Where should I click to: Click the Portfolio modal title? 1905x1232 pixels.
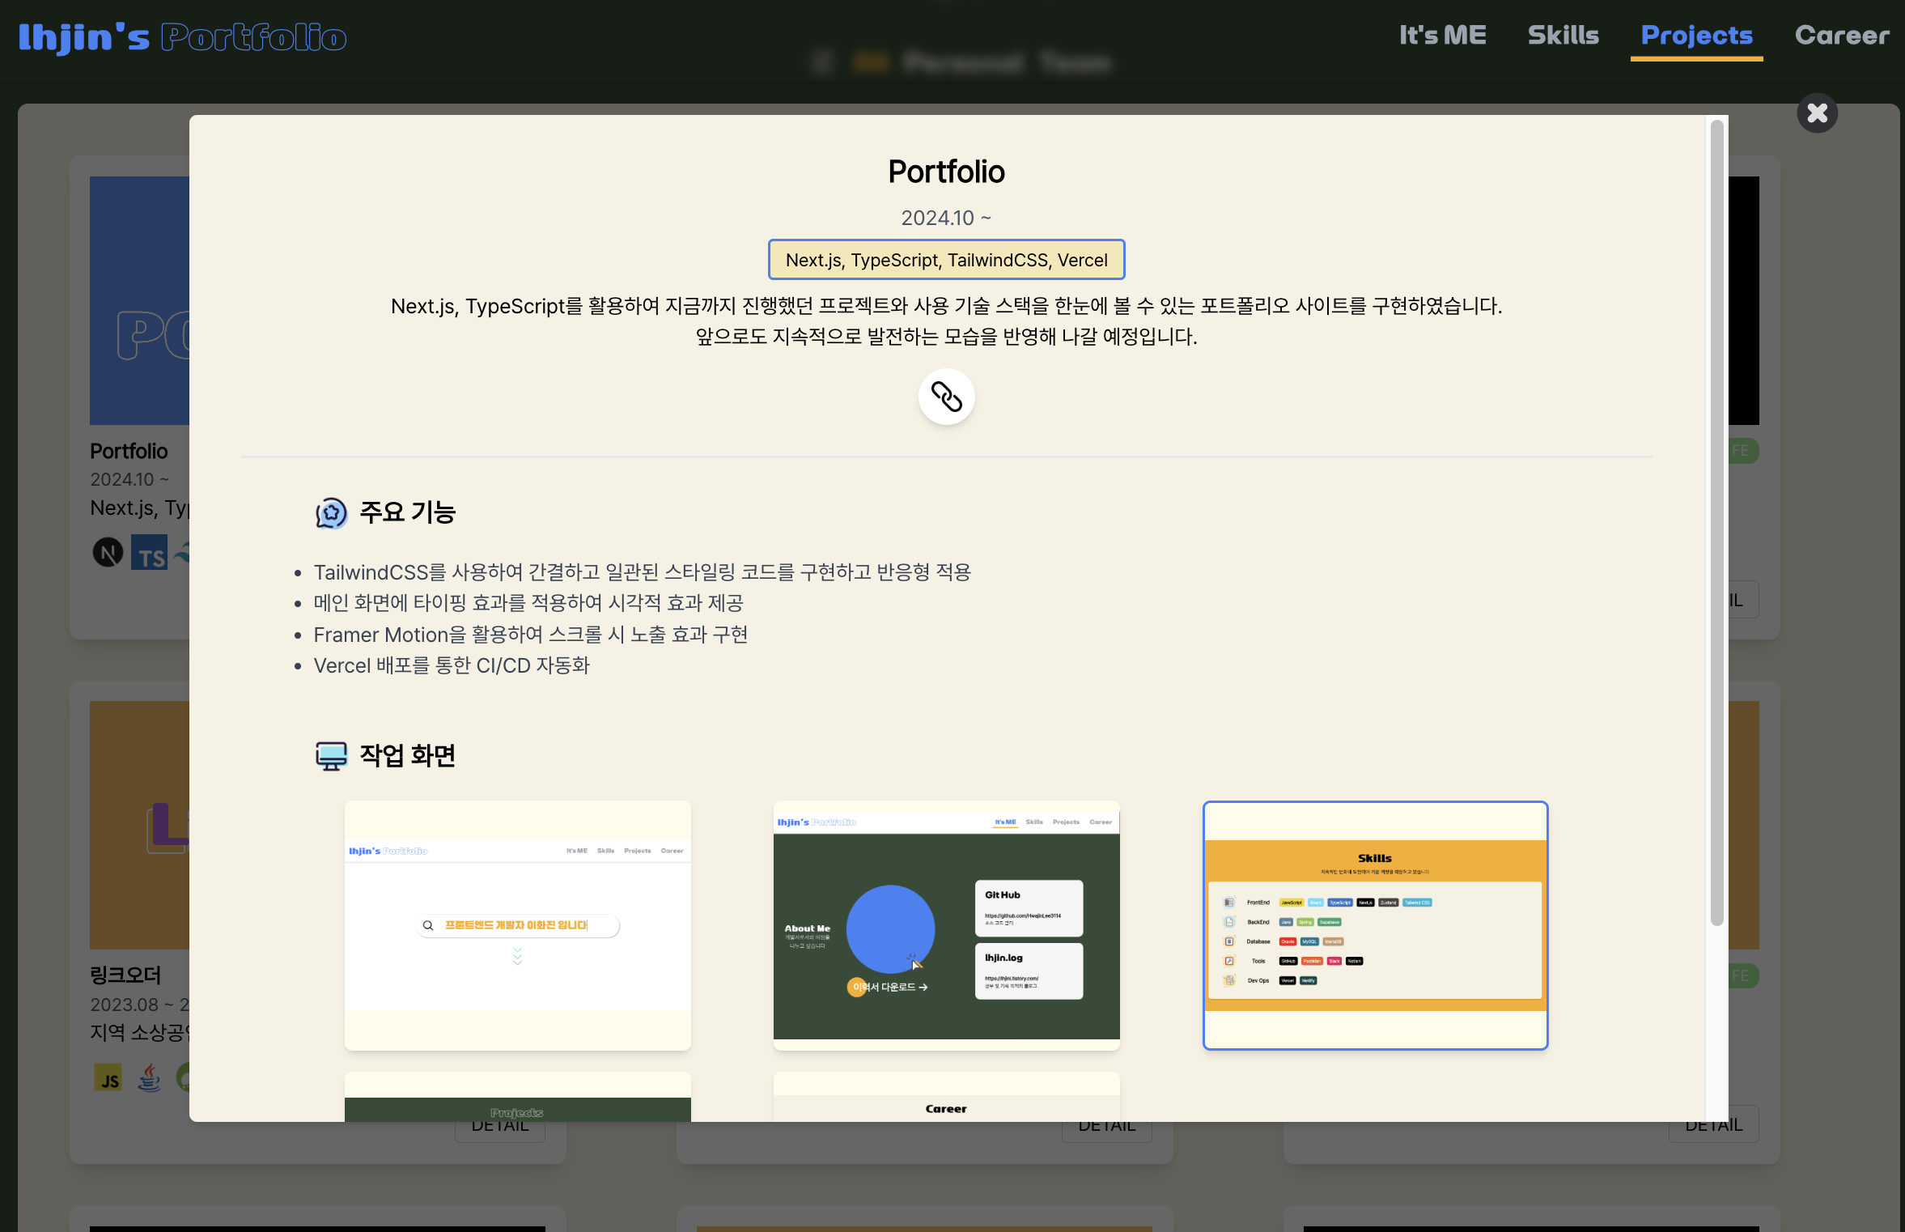[946, 172]
